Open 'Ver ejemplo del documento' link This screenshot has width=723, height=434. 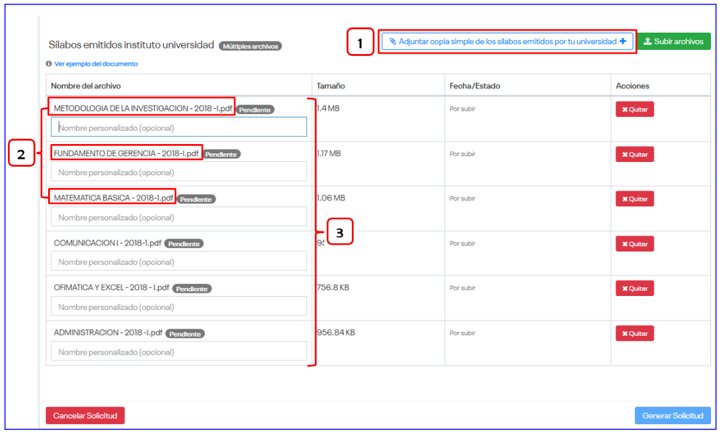[96, 64]
